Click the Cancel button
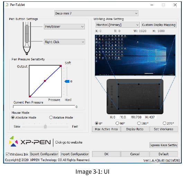Viewport: 189px width, 178px height. (135, 154)
